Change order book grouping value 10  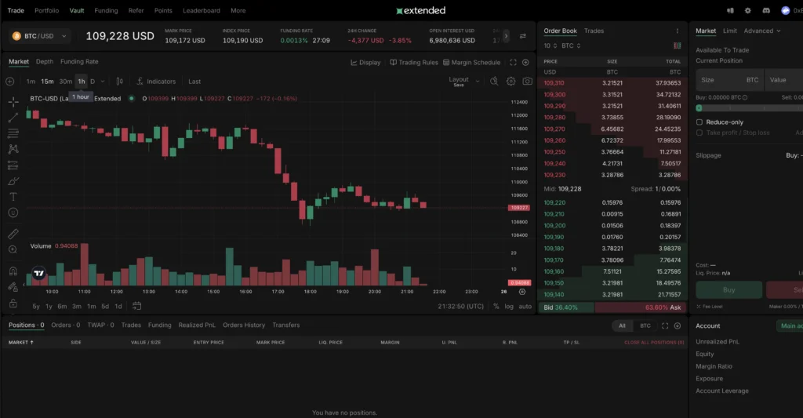pyautogui.click(x=549, y=45)
